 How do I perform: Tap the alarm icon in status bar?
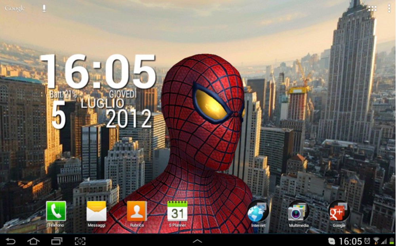[367, 241]
